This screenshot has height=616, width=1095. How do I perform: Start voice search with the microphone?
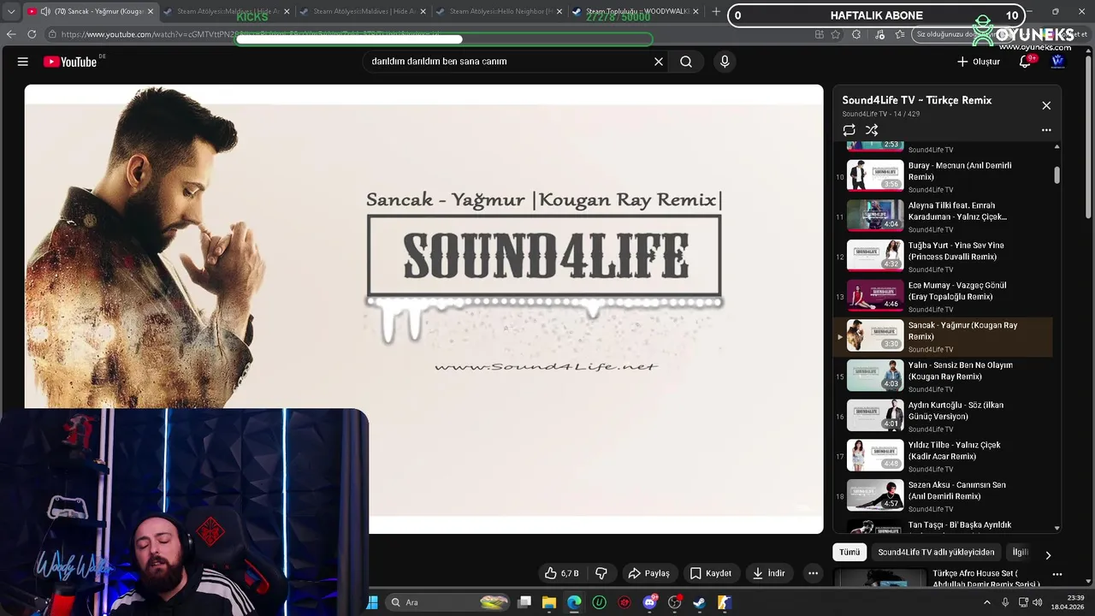[x=725, y=62]
